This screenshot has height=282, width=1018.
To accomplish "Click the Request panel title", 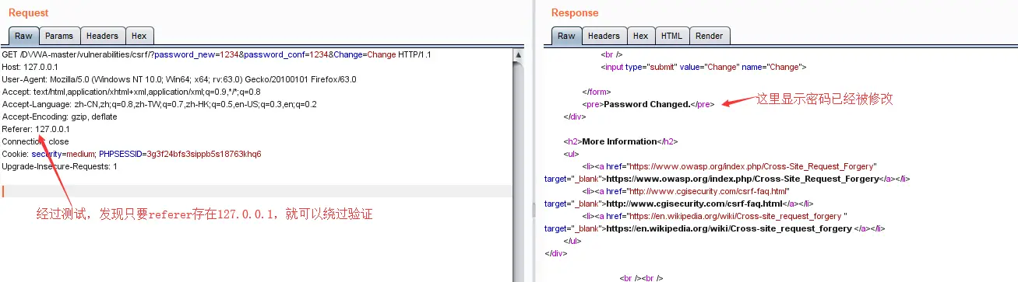I will 28,12.
